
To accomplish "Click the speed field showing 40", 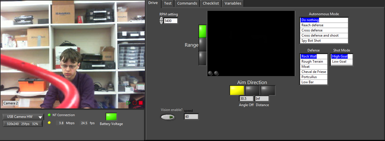I will pos(191,116).
